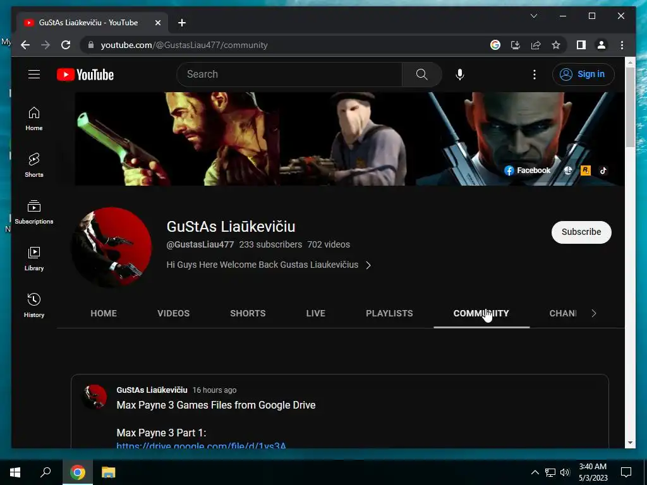Open History in the sidebar

[x=34, y=305]
